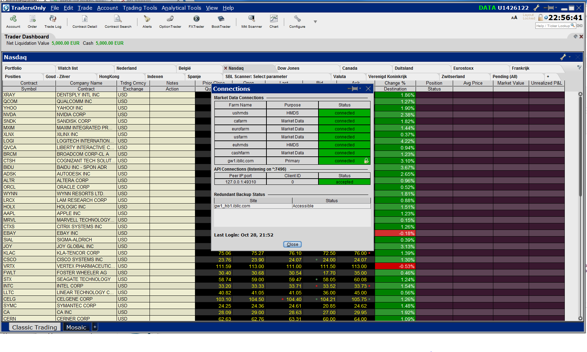Open the Account toolbar icon

(13, 22)
